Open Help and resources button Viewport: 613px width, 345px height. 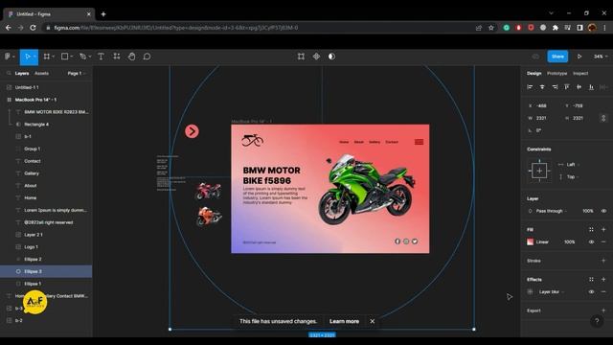click(x=597, y=322)
